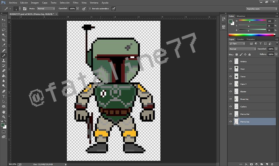Viewport: 279px width, 166px height.
Task: Change screen mode icon in toolbox
Action: coord(3,137)
